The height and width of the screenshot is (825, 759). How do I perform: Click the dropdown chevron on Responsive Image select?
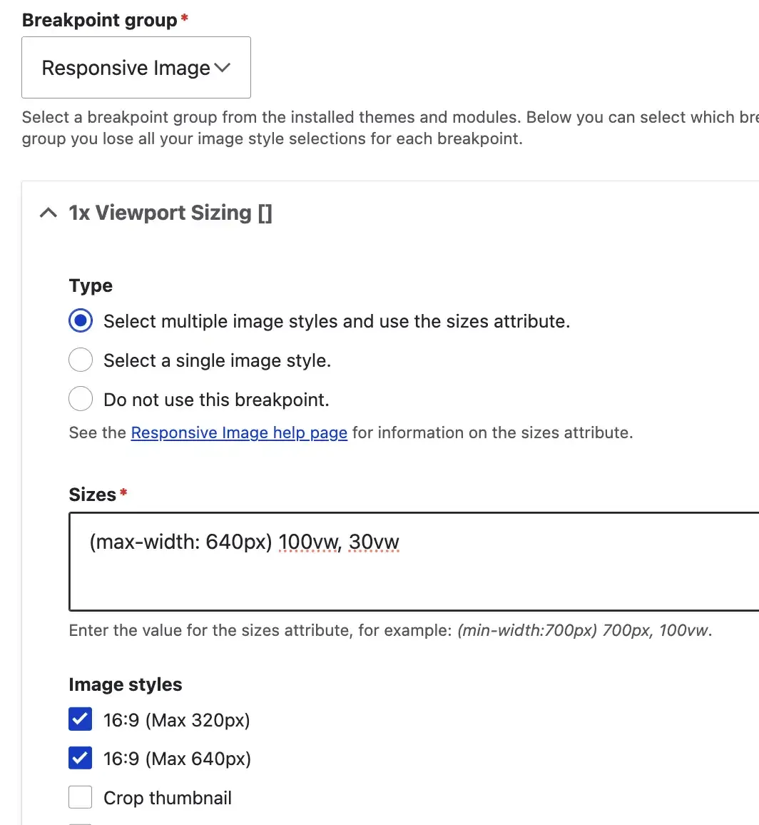(223, 67)
